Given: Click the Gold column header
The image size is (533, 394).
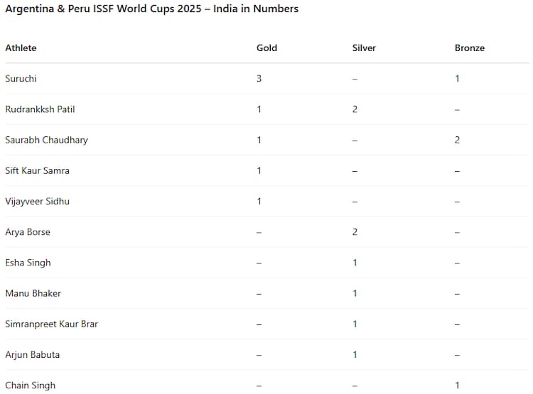Looking at the screenshot, I should click(x=266, y=48).
